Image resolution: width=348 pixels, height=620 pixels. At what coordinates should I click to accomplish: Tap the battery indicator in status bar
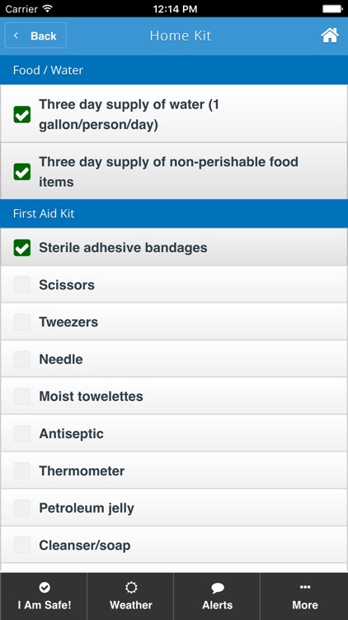click(x=332, y=8)
